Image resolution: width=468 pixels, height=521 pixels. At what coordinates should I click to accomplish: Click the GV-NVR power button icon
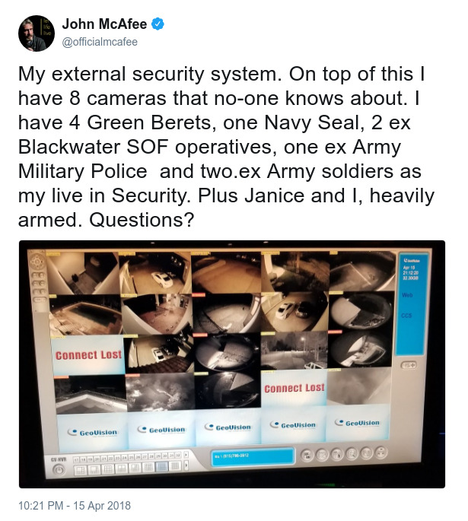[x=59, y=470]
